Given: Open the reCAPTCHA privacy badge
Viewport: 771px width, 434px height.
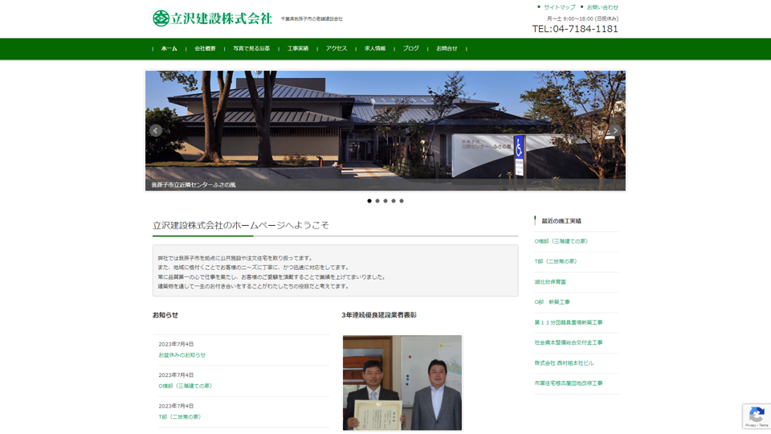Looking at the screenshot, I should point(756,416).
